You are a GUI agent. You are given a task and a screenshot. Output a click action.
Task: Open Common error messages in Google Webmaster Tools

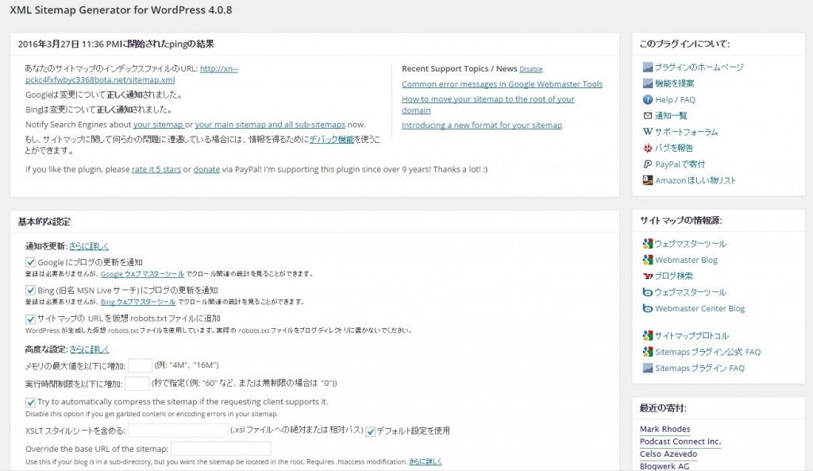[502, 84]
